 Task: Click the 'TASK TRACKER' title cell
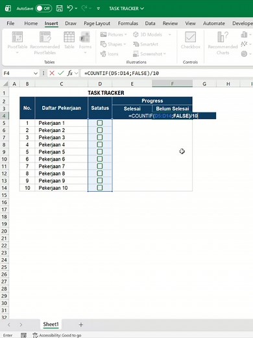pos(106,93)
